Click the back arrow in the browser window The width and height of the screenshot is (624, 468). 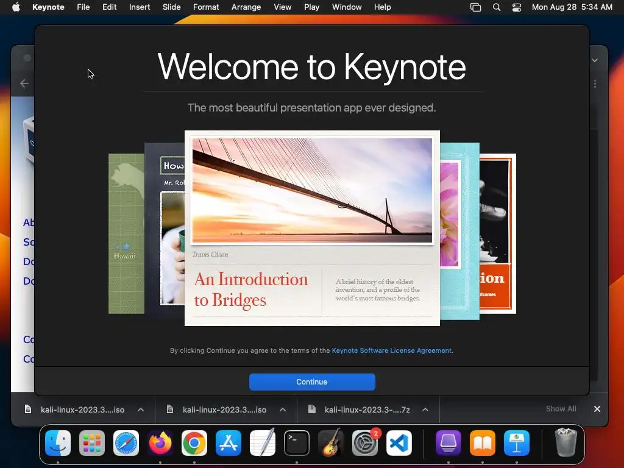point(24,83)
